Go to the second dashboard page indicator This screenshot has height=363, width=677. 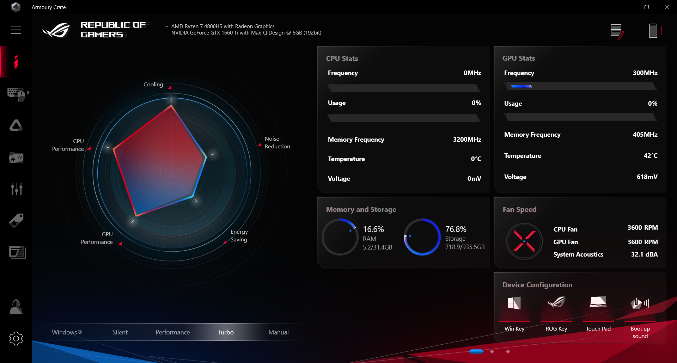[x=492, y=351]
